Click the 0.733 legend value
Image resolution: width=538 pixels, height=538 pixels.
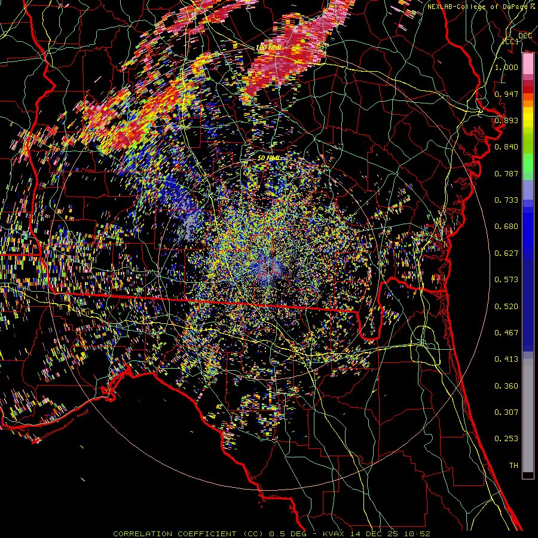pos(506,200)
